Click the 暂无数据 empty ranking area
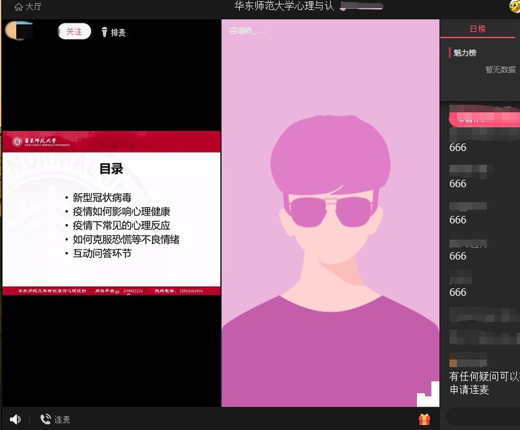520x430 pixels. [x=500, y=69]
